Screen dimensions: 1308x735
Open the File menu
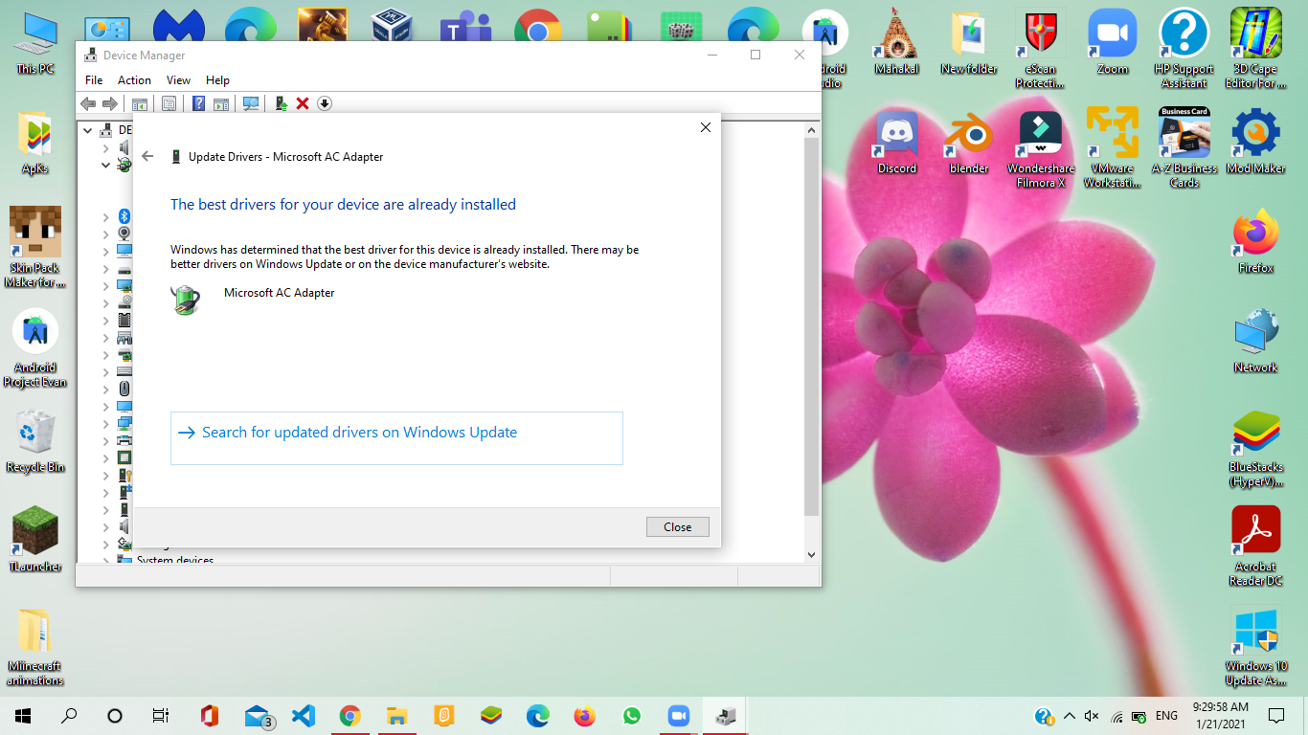point(94,80)
